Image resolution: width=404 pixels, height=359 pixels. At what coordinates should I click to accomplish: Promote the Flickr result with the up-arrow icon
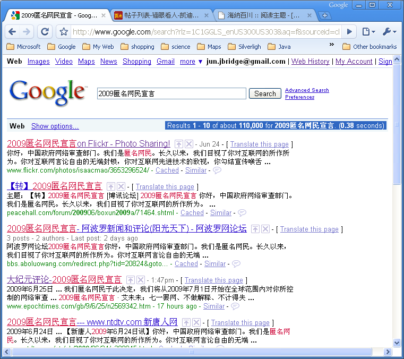coord(179,144)
